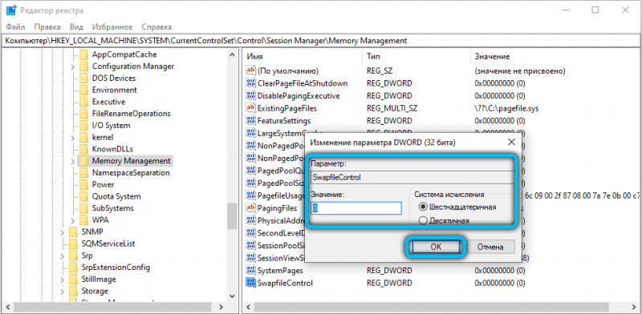Click the Configuration Manager folder icon
This screenshot has width=642, height=314.
83,66
